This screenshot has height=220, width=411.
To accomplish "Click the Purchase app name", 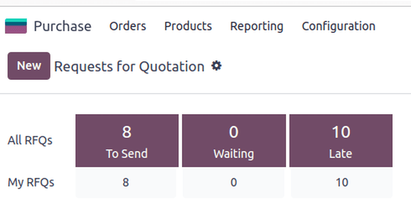I will point(63,26).
